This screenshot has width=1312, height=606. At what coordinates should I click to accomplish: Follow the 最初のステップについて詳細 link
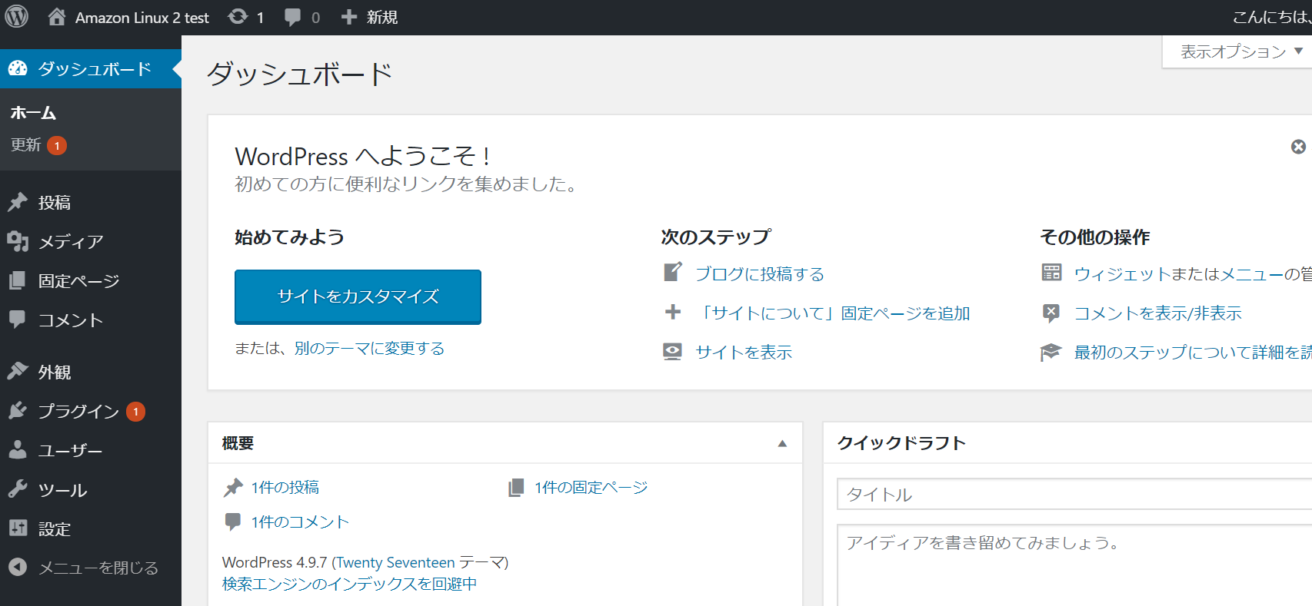click(1193, 352)
